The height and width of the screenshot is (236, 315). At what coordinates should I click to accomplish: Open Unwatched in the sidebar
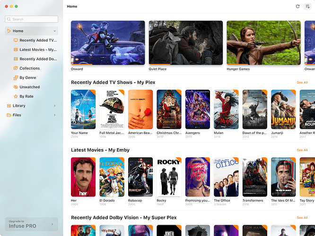click(x=29, y=87)
